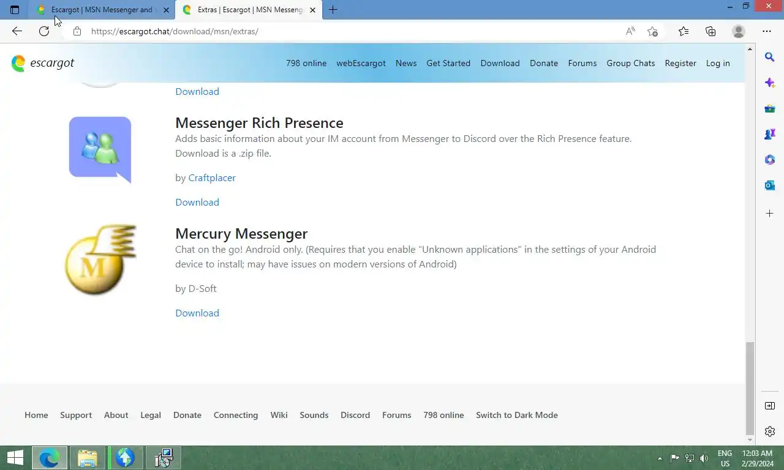The image size is (784, 470).
Task: Open sidebar Games chess icon
Action: tap(770, 134)
